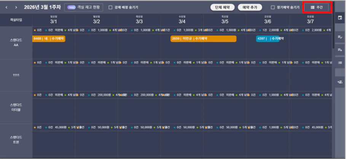Viewport: 346px width, 159px height.
Task: Select the 3/4 date column header
Action: (182, 20)
